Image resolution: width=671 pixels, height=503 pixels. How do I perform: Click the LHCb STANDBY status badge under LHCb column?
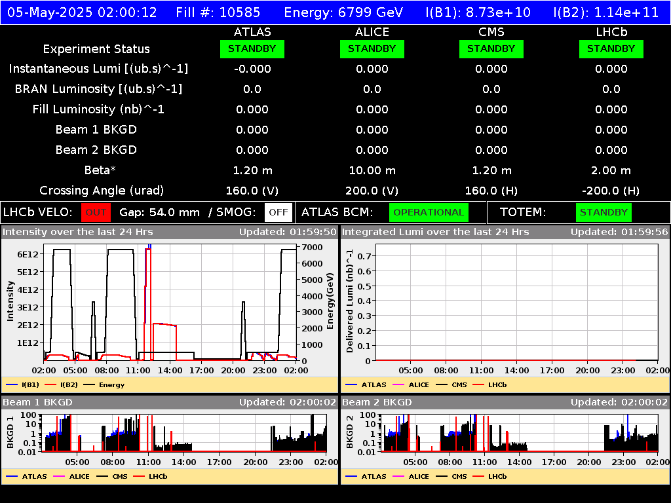(x=611, y=48)
